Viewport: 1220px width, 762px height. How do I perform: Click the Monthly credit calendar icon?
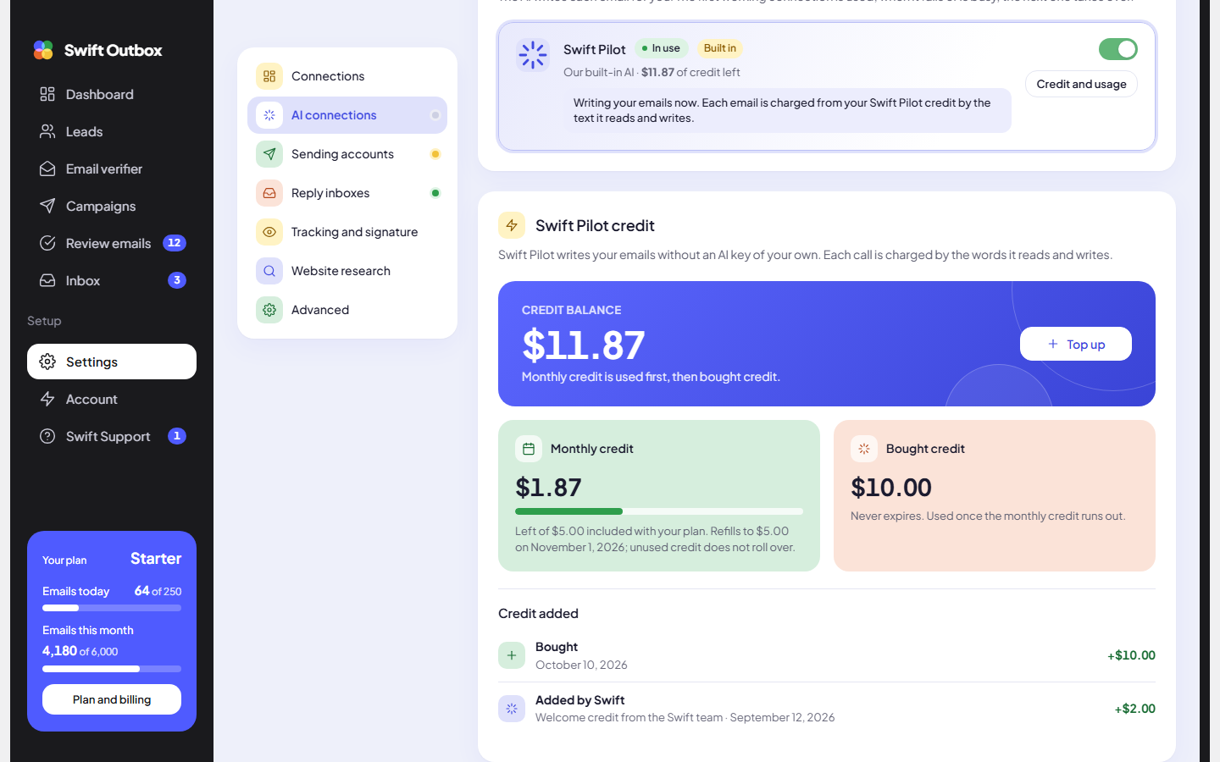(x=529, y=449)
